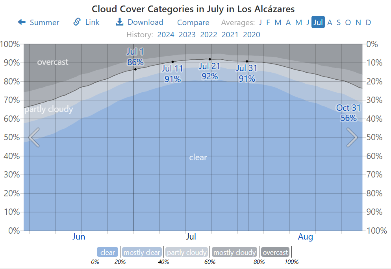
Task: View 2020 history data
Action: point(252,35)
